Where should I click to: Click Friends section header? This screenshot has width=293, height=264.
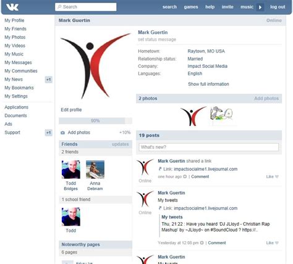click(69, 144)
